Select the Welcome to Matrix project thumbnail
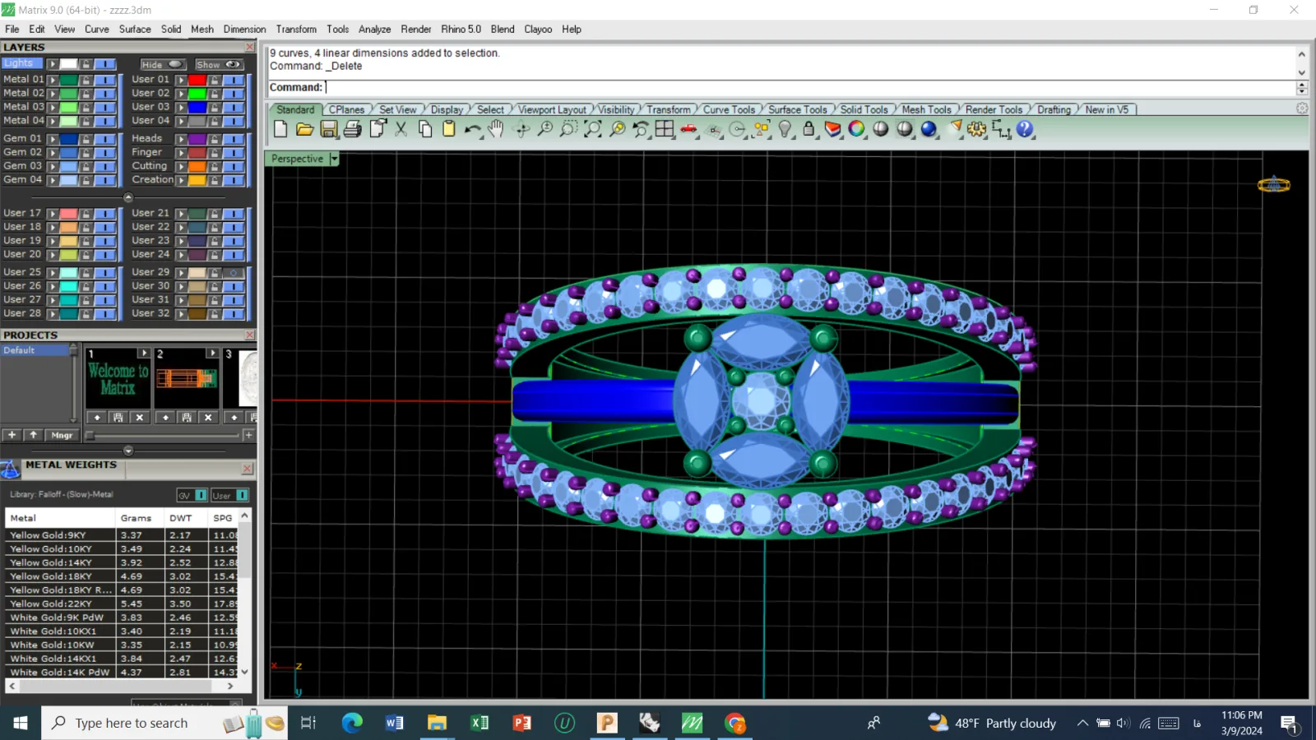 tap(118, 378)
